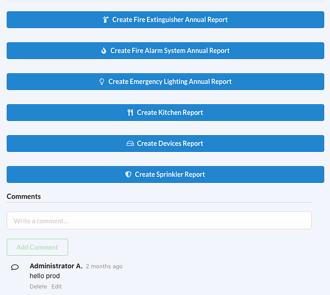Focus the Write a comment field
Viewport: 330px width, 295px height.
click(159, 221)
